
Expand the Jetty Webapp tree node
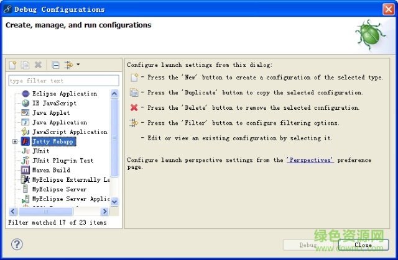(x=15, y=141)
